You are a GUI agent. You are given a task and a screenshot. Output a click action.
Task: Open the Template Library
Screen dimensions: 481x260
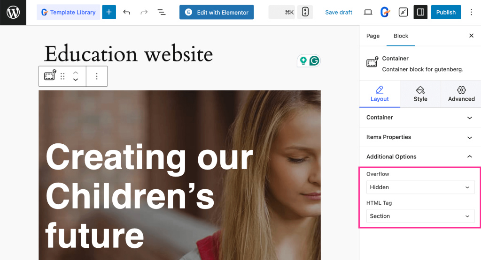(69, 12)
